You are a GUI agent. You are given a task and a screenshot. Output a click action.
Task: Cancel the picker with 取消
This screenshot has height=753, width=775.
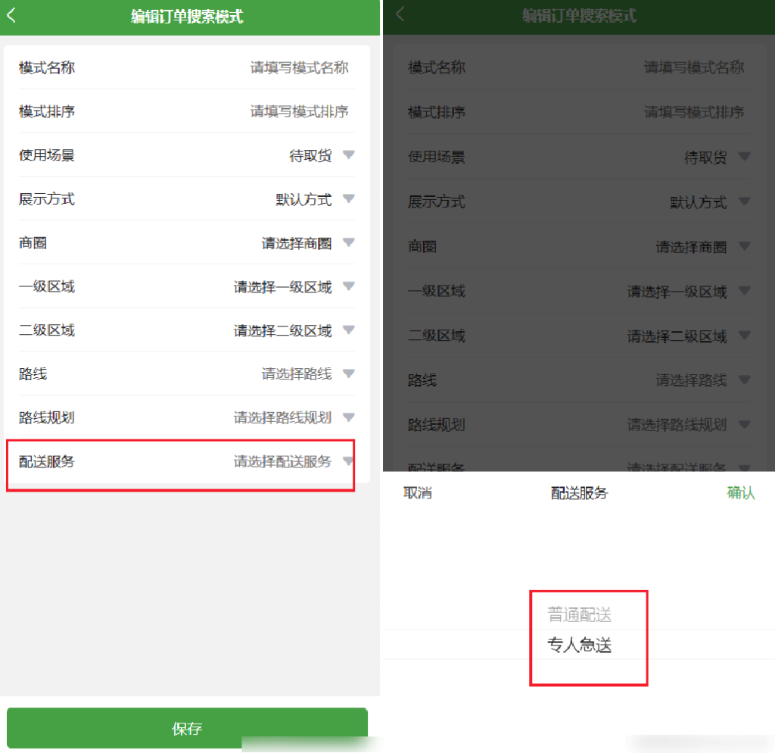point(417,492)
